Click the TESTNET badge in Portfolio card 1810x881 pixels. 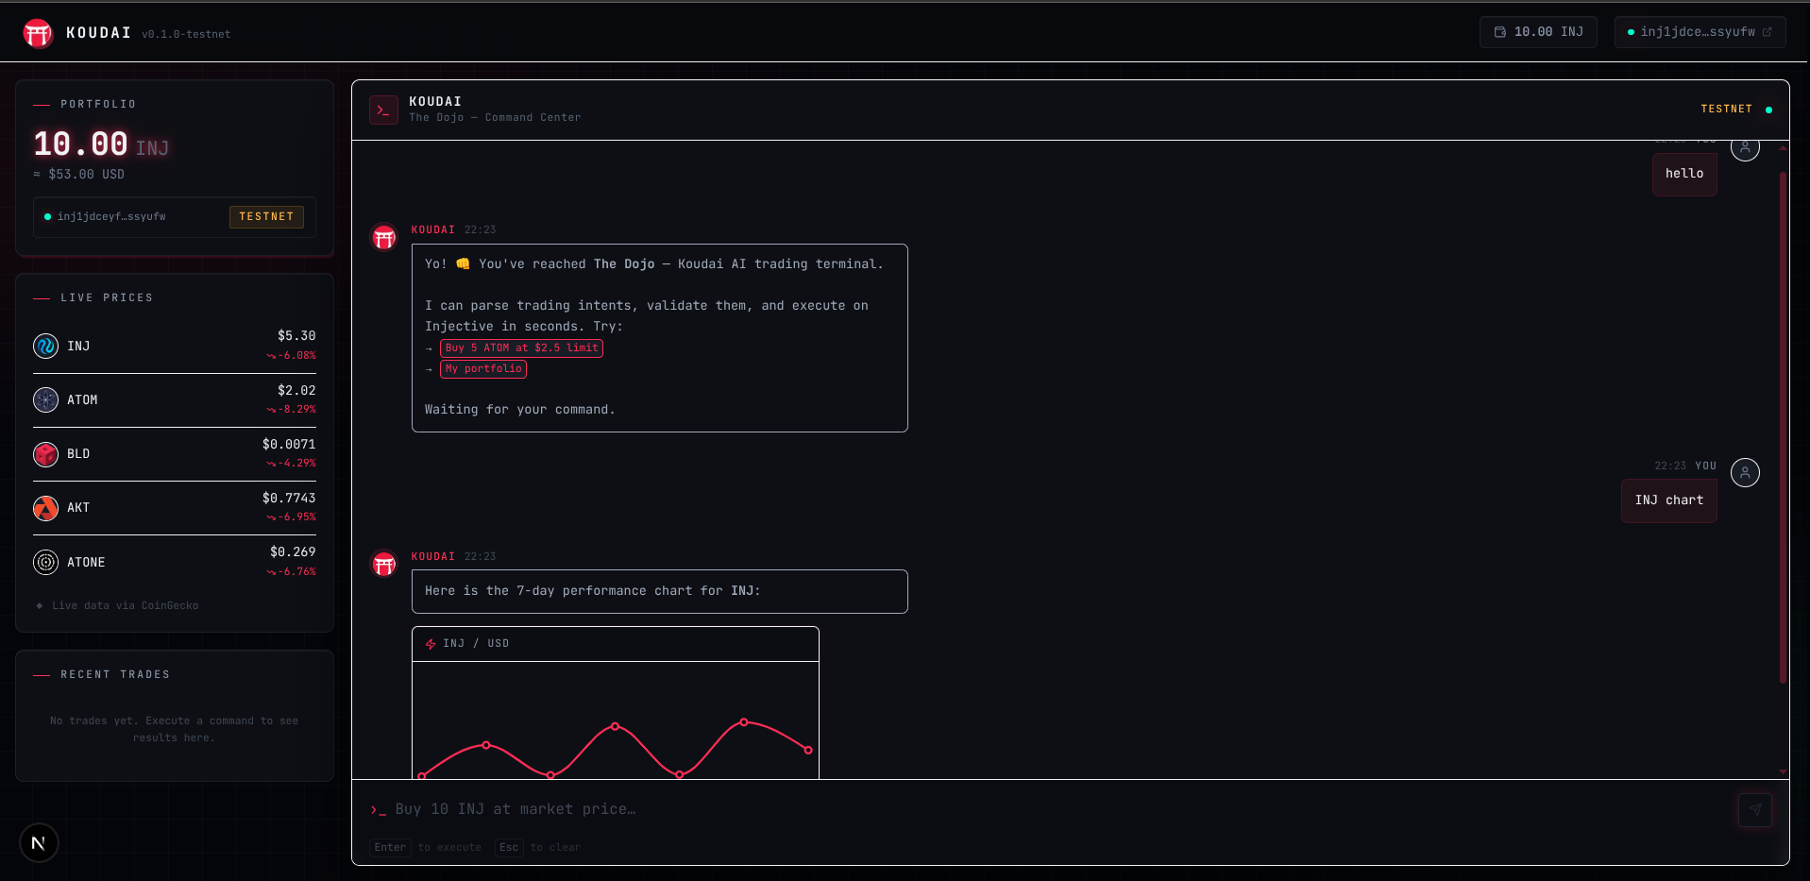click(x=266, y=217)
